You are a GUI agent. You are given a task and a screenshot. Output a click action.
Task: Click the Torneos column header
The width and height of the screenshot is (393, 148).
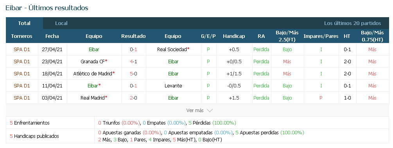[x=22, y=36]
